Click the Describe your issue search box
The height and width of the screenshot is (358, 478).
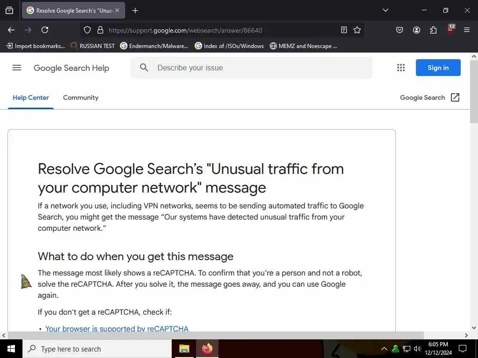click(x=252, y=68)
